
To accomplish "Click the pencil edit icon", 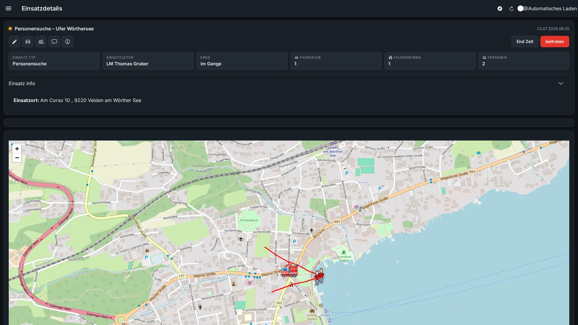I will (14, 42).
